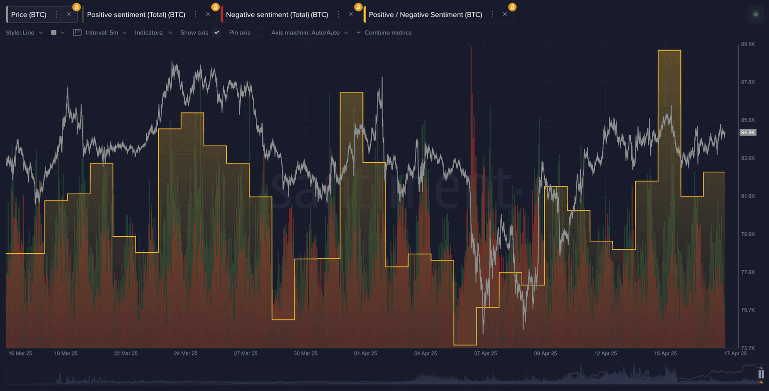This screenshot has height=391, width=769.
Task: Click the green status indicator at top right
Action: tap(756, 15)
